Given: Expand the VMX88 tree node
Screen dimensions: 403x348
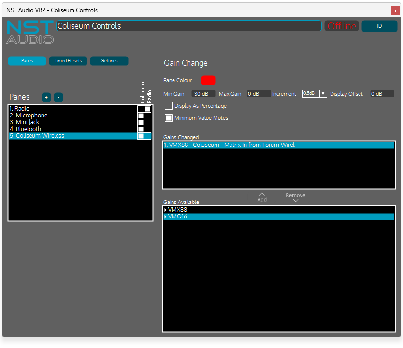Looking at the screenshot, I should pyautogui.click(x=165, y=210).
